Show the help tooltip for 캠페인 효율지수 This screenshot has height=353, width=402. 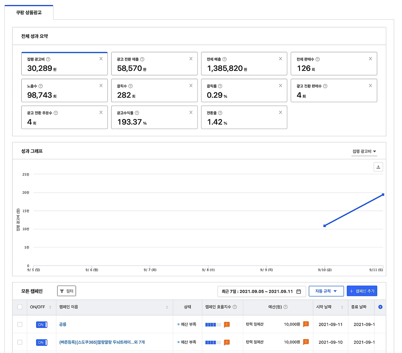point(235,307)
